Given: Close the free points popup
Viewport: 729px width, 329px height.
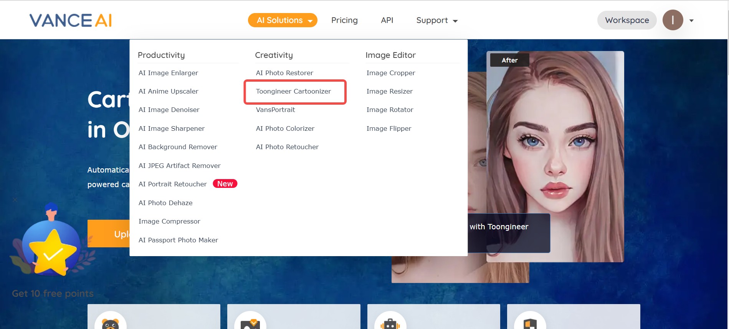Looking at the screenshot, I should (15, 200).
